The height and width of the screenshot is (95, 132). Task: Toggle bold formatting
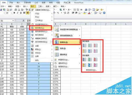pyautogui.click(x=14, y=13)
